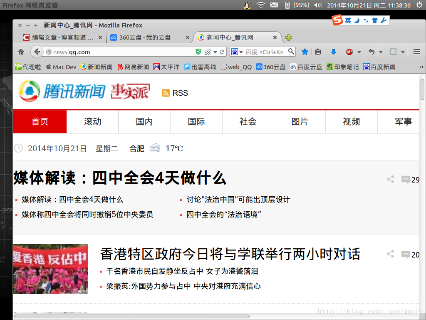Screen dimensions: 426x320
Task: Open 香港特区政府今日将与学联举行两小时对话 headline
Action: [230, 254]
